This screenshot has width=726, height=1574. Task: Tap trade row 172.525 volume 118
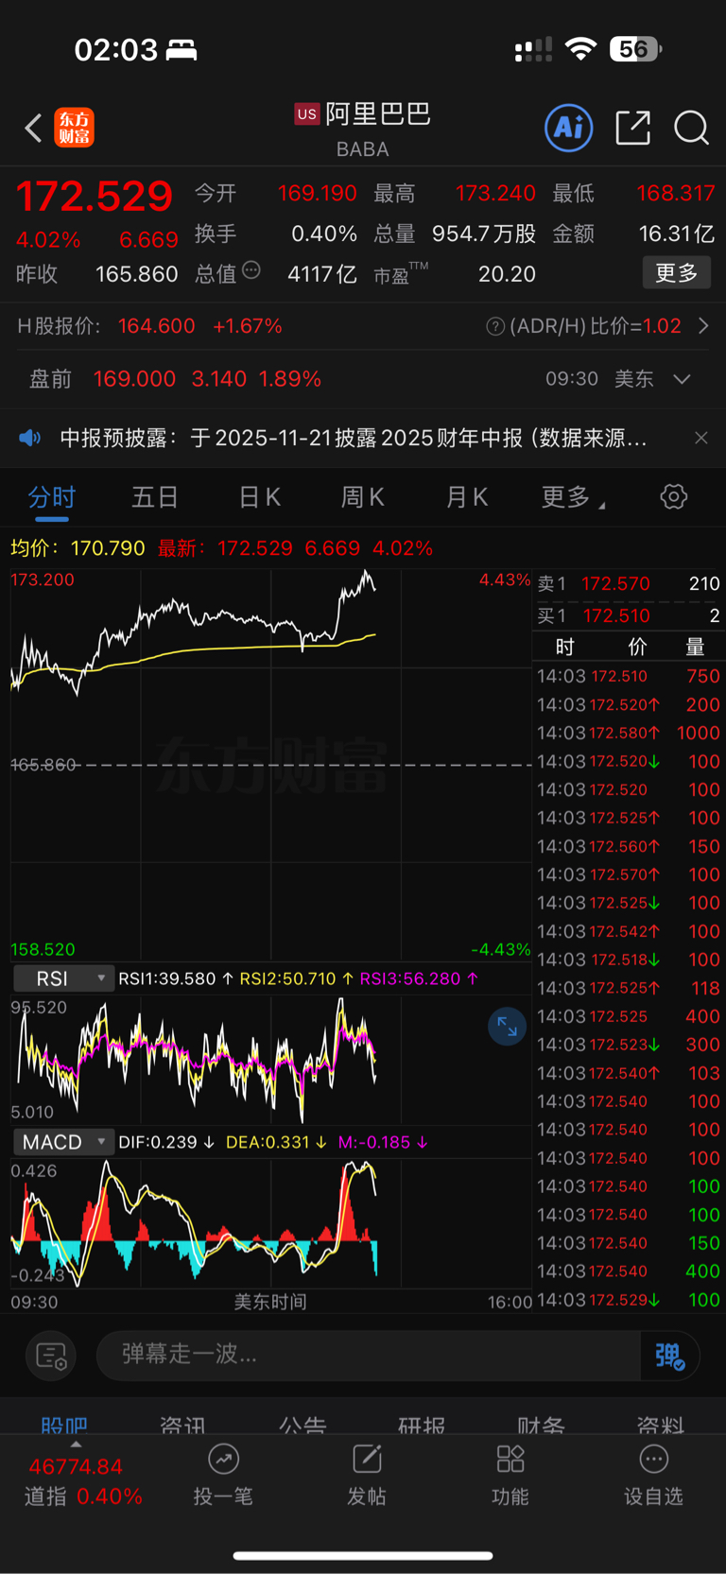(x=629, y=988)
